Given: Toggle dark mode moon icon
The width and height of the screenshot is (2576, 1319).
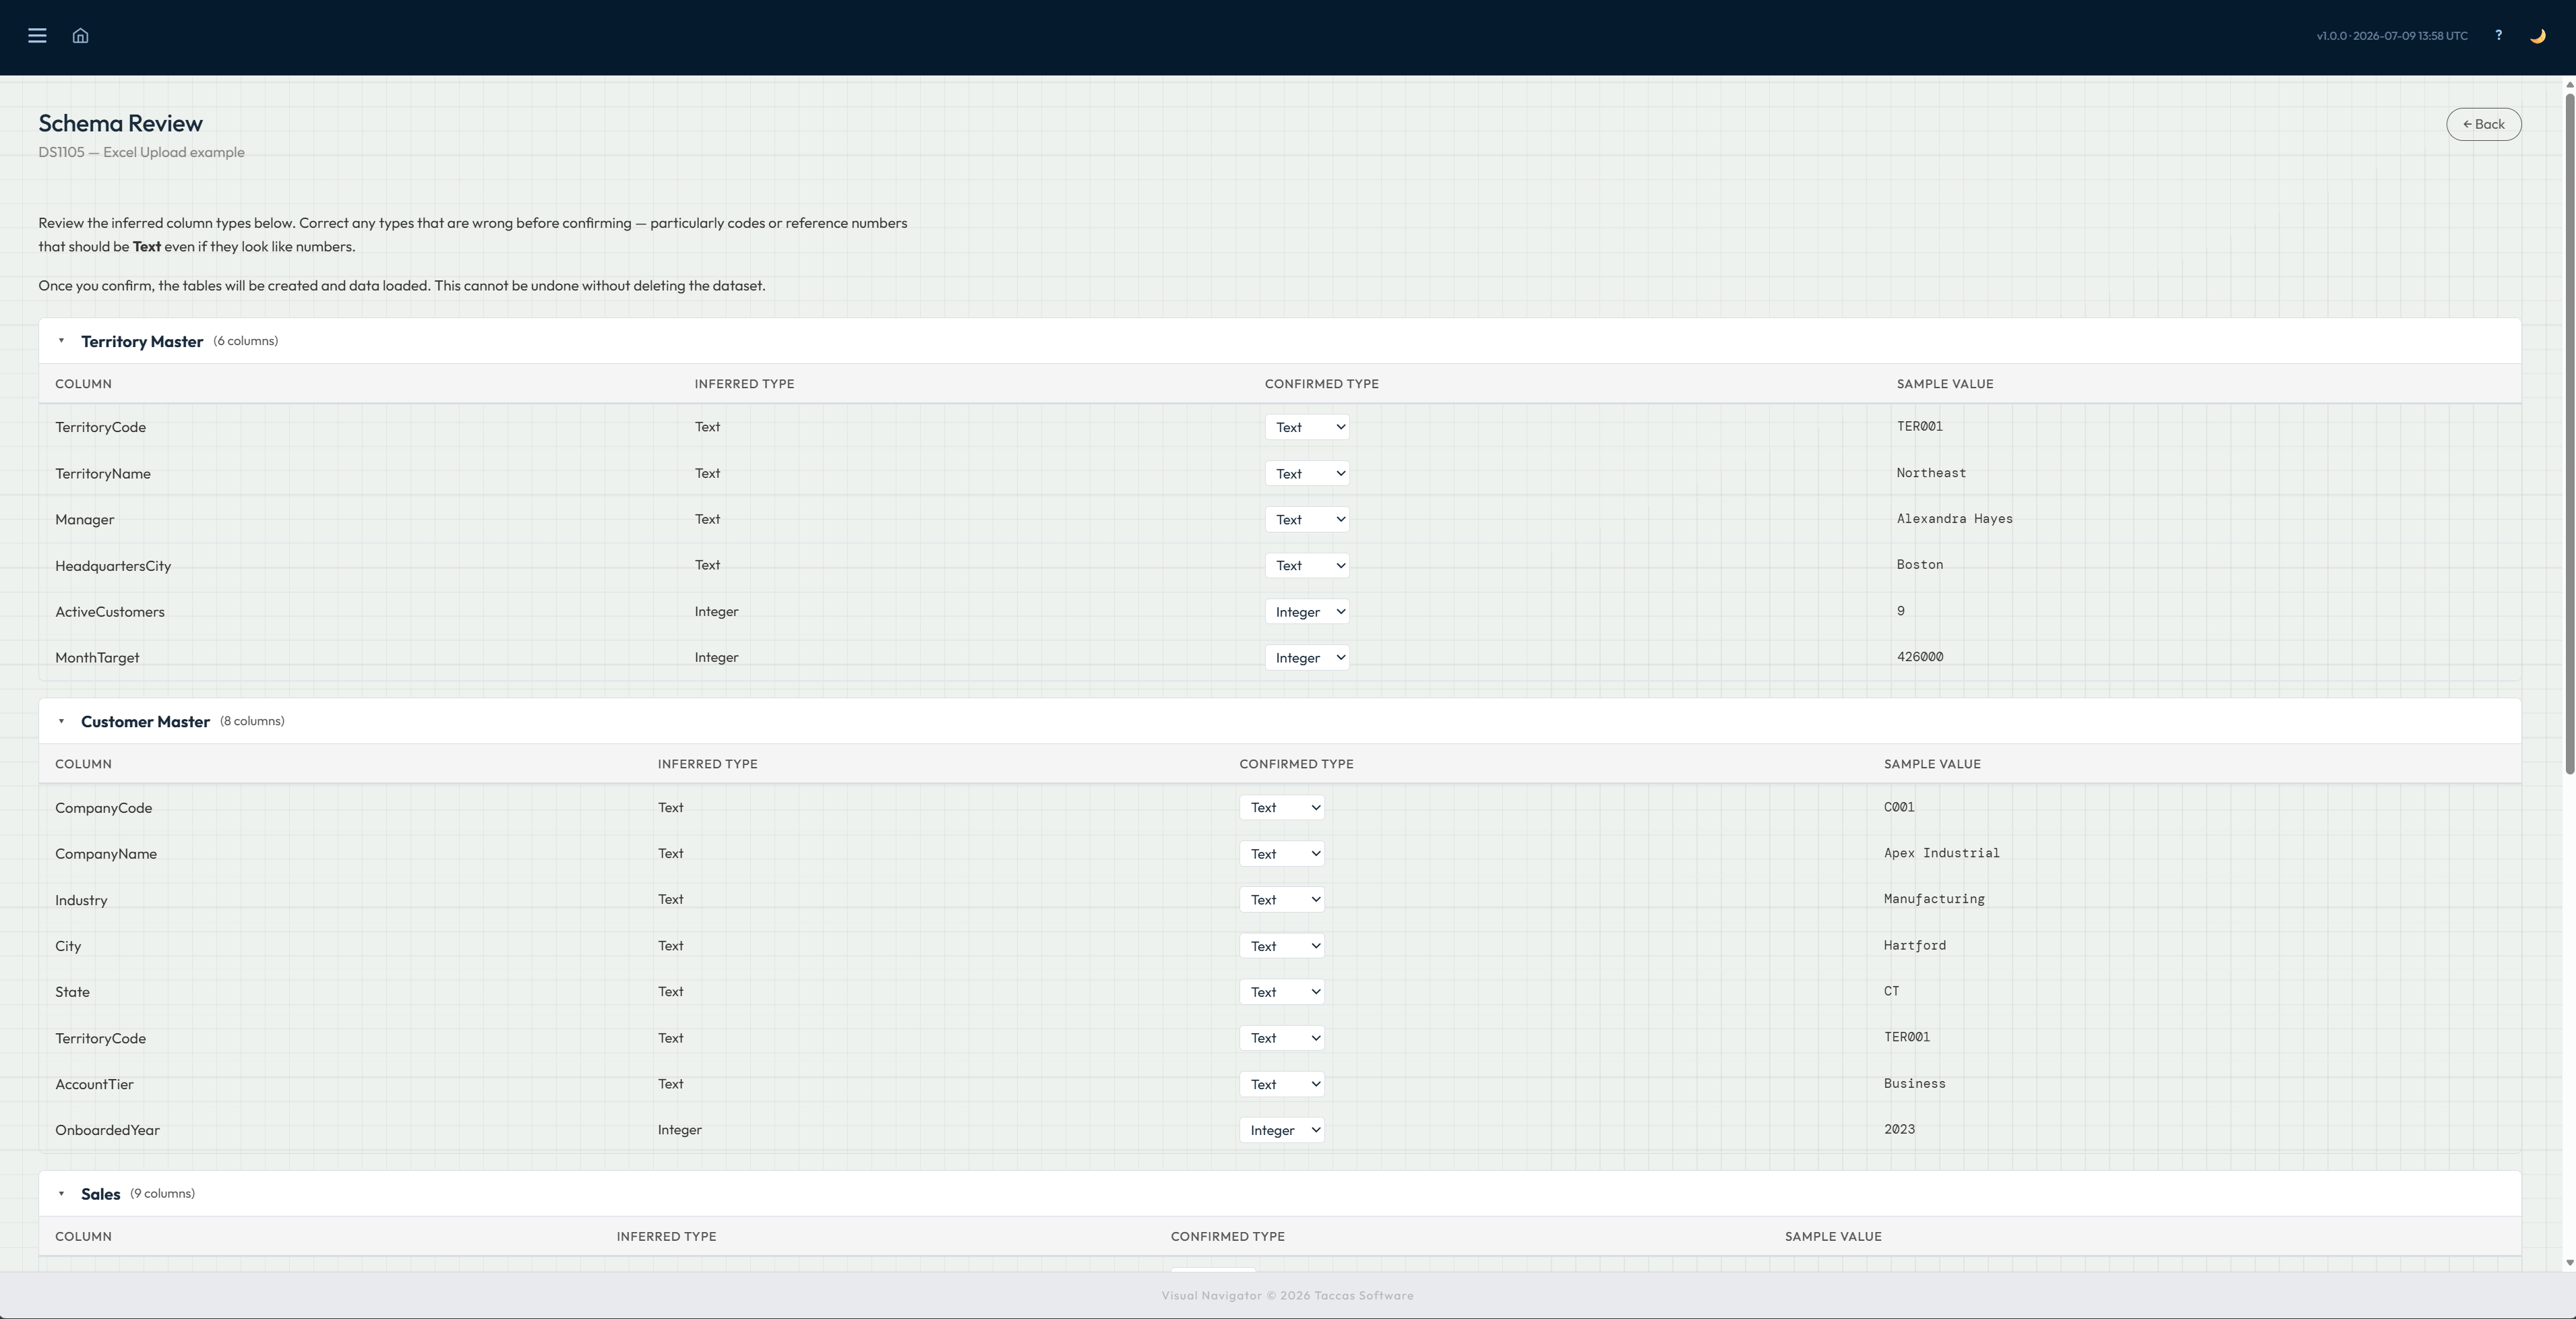Looking at the screenshot, I should tap(2537, 36).
